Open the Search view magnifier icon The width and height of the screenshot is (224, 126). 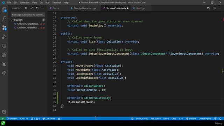[4, 18]
